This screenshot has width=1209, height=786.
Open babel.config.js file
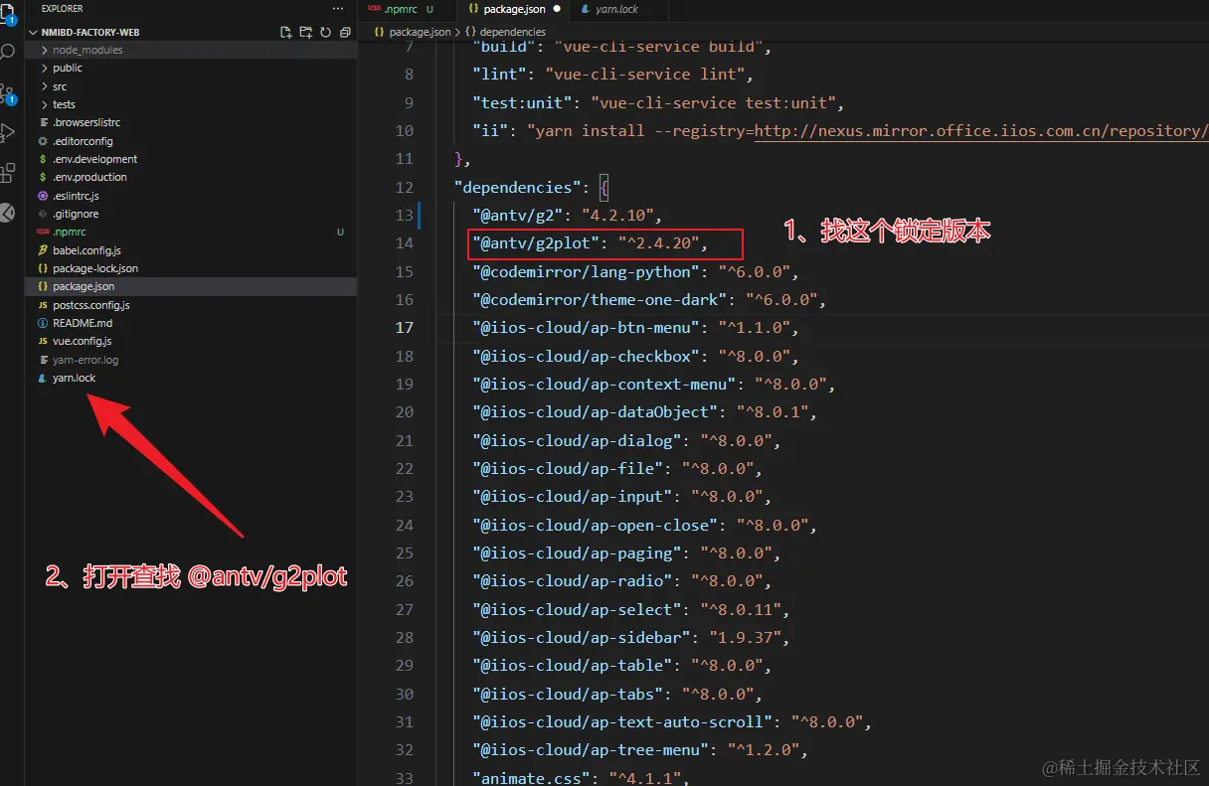point(191,250)
